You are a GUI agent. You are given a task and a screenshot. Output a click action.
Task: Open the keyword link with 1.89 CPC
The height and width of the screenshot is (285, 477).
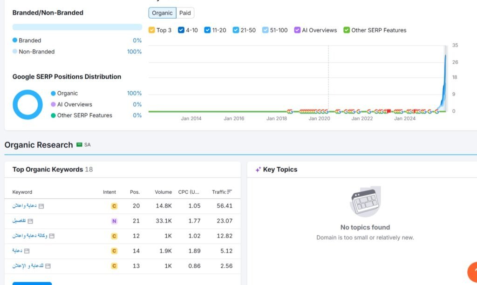(17, 251)
